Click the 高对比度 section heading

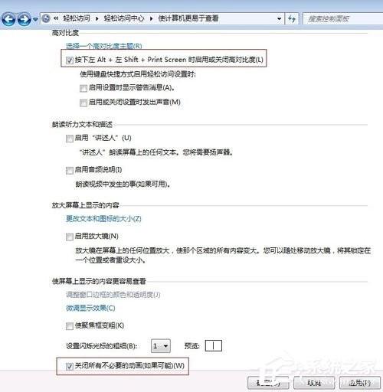coord(65,33)
